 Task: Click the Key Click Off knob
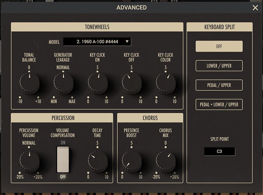(132, 83)
